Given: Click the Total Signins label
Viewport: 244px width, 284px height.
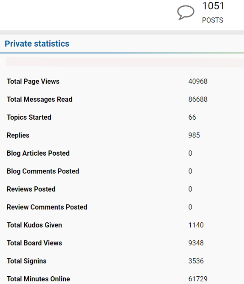Looking at the screenshot, I should coord(26,261).
